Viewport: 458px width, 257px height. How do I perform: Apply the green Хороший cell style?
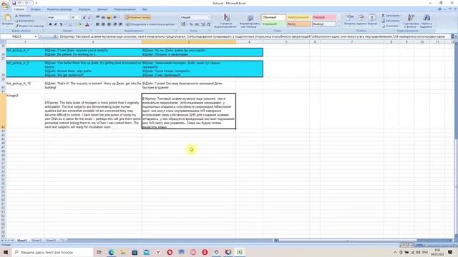click(x=273, y=24)
